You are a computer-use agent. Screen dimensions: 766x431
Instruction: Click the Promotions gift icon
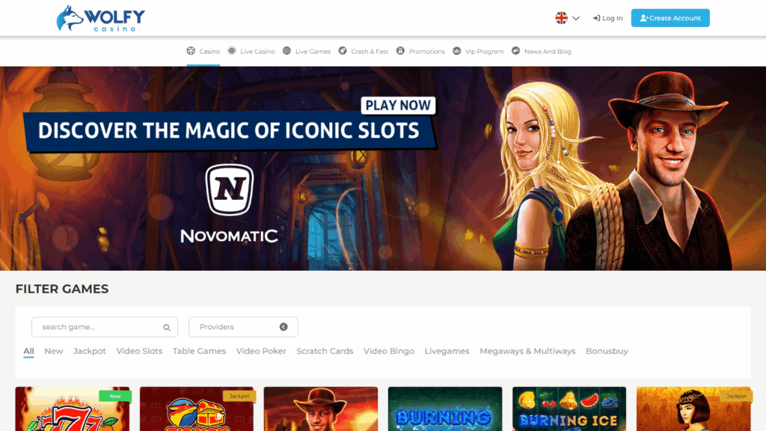[401, 51]
